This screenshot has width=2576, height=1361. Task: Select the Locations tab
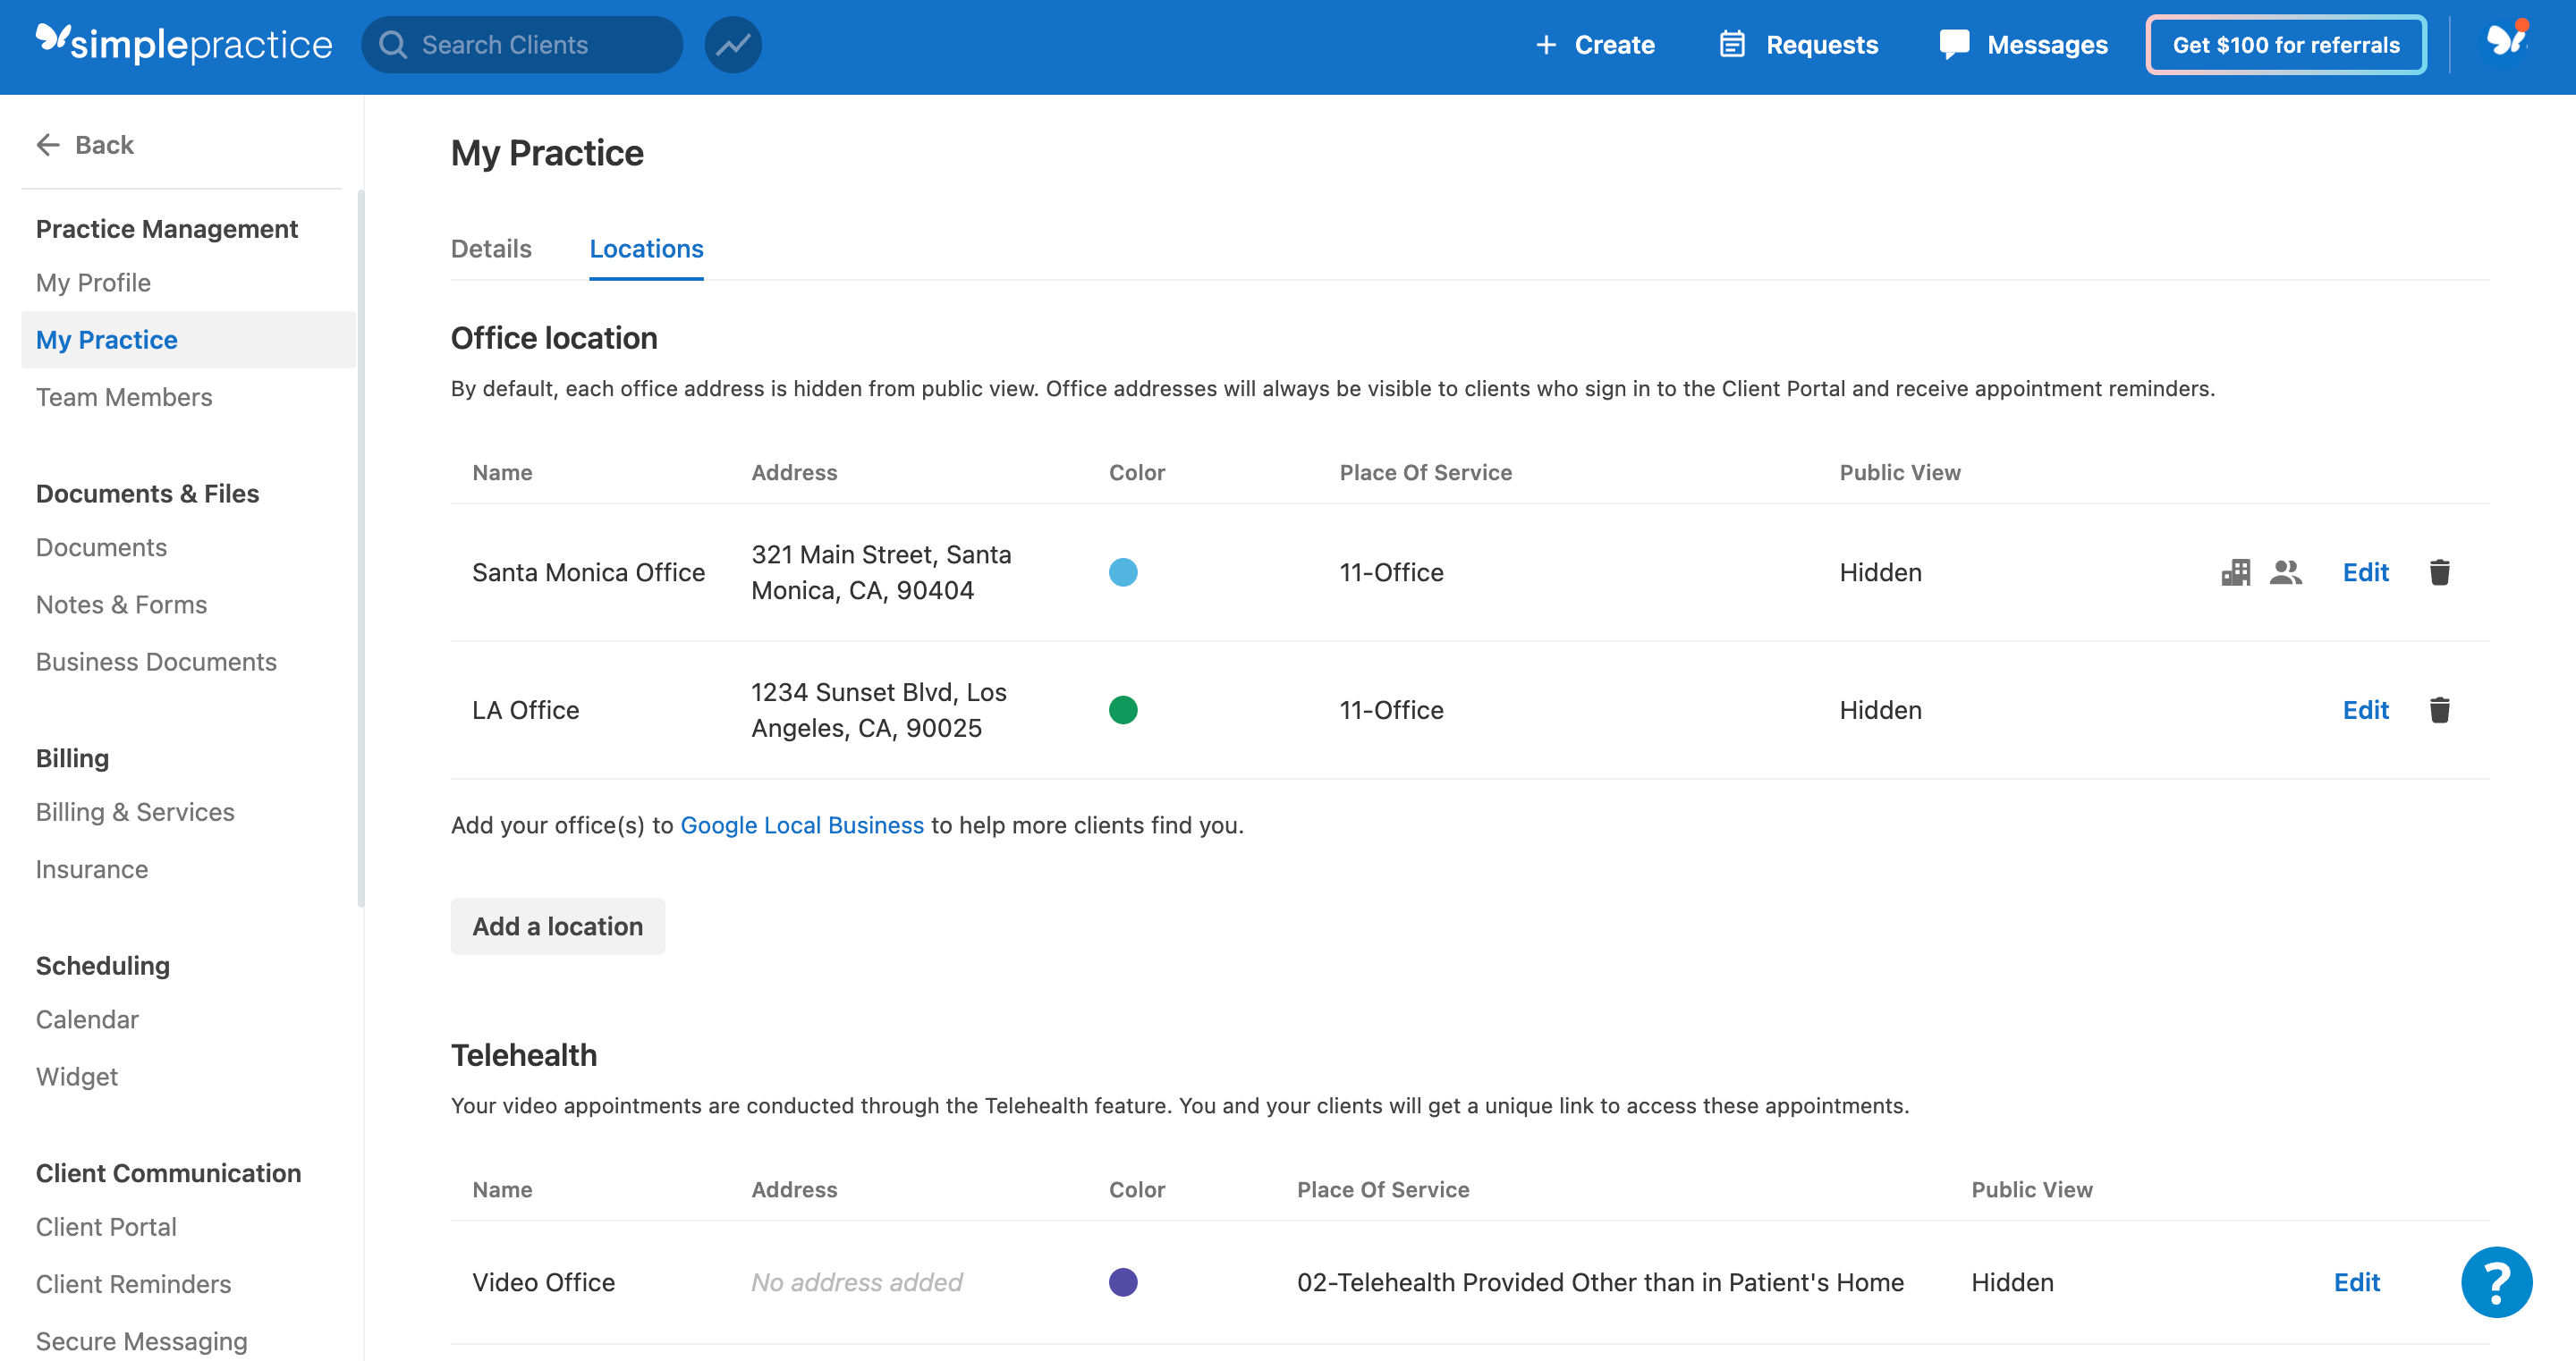(x=646, y=249)
